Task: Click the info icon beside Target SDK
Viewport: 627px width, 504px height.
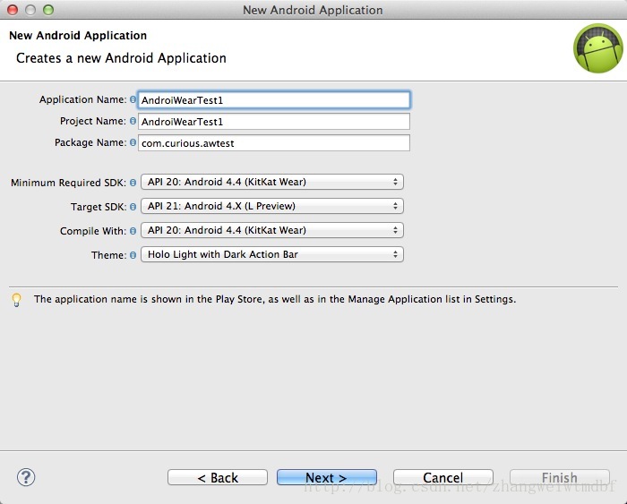Action: [133, 207]
